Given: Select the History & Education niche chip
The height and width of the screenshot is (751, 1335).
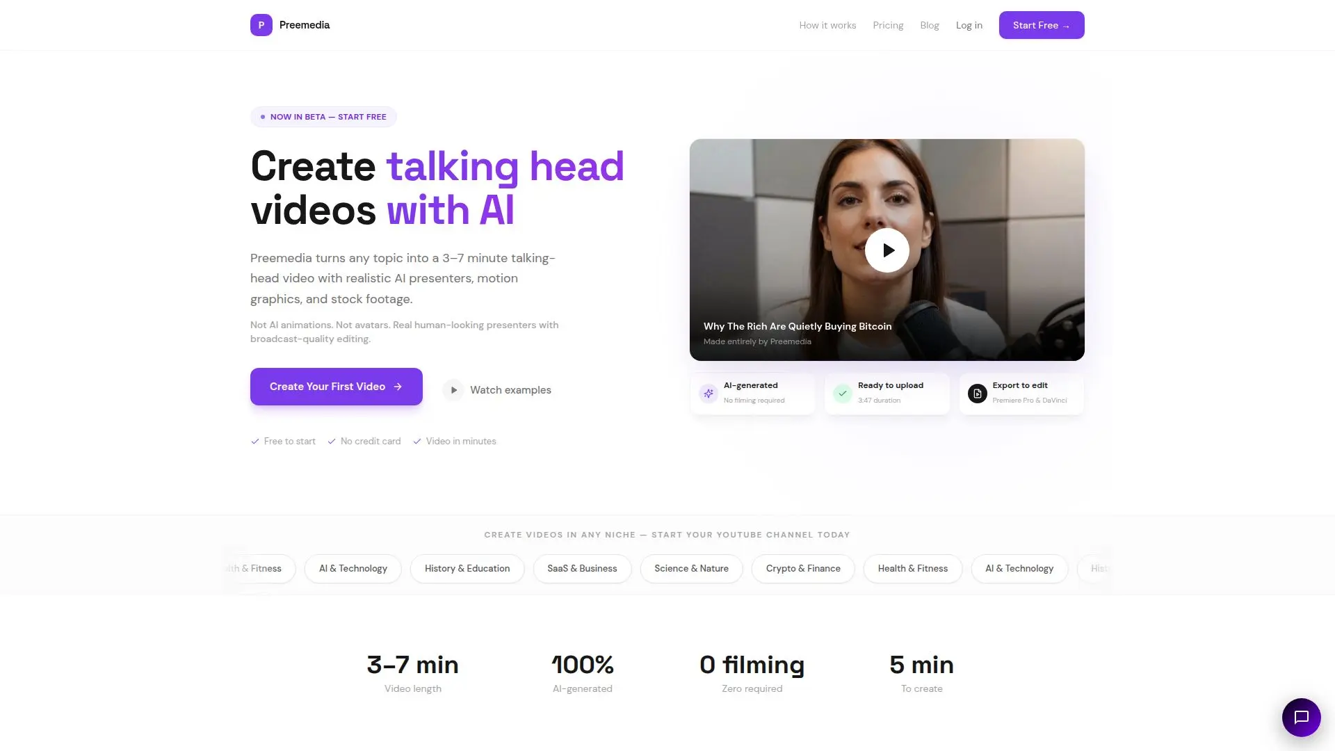Looking at the screenshot, I should pos(467,569).
